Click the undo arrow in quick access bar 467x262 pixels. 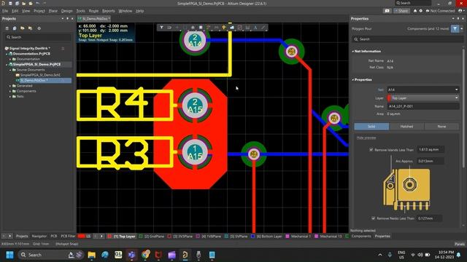(38, 3)
